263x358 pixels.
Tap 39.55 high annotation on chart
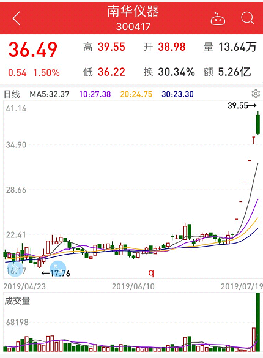click(x=242, y=106)
